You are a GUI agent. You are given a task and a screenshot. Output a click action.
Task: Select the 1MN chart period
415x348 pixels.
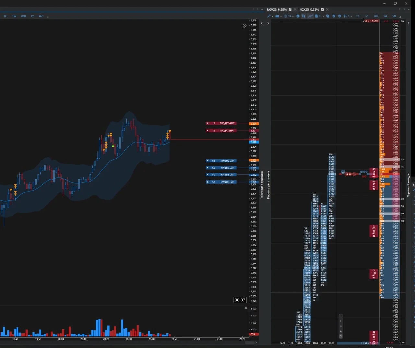[23, 16]
